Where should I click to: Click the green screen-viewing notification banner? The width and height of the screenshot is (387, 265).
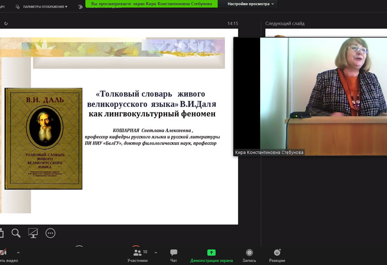click(152, 4)
